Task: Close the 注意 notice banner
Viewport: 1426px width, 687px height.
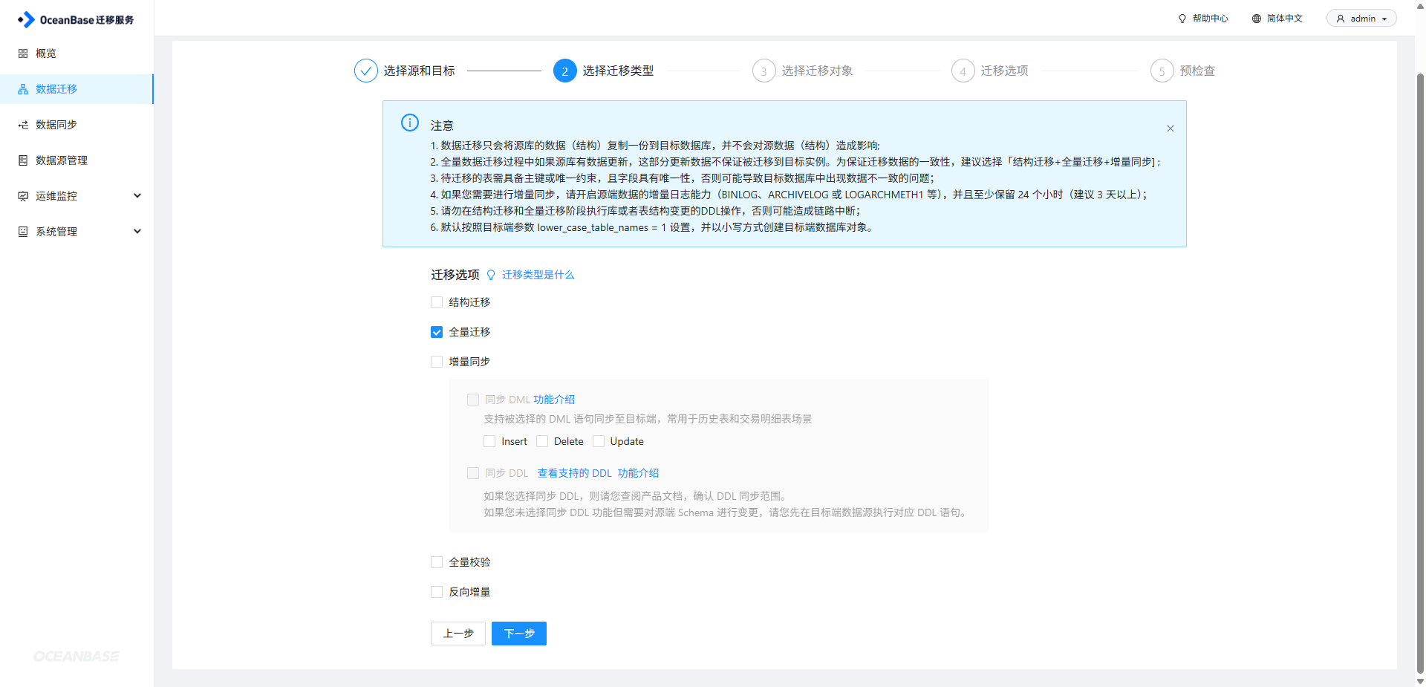Action: click(1171, 128)
